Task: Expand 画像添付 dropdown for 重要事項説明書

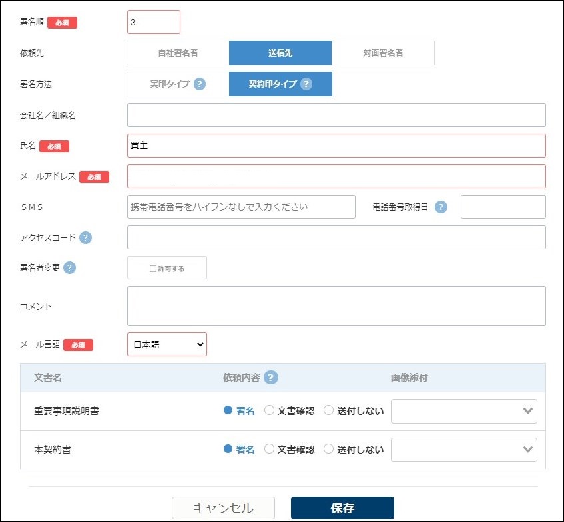Action: click(463, 411)
